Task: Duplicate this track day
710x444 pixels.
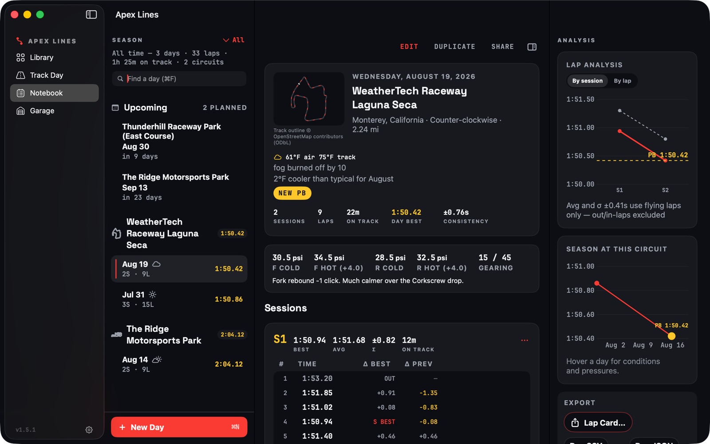Action: [454, 47]
